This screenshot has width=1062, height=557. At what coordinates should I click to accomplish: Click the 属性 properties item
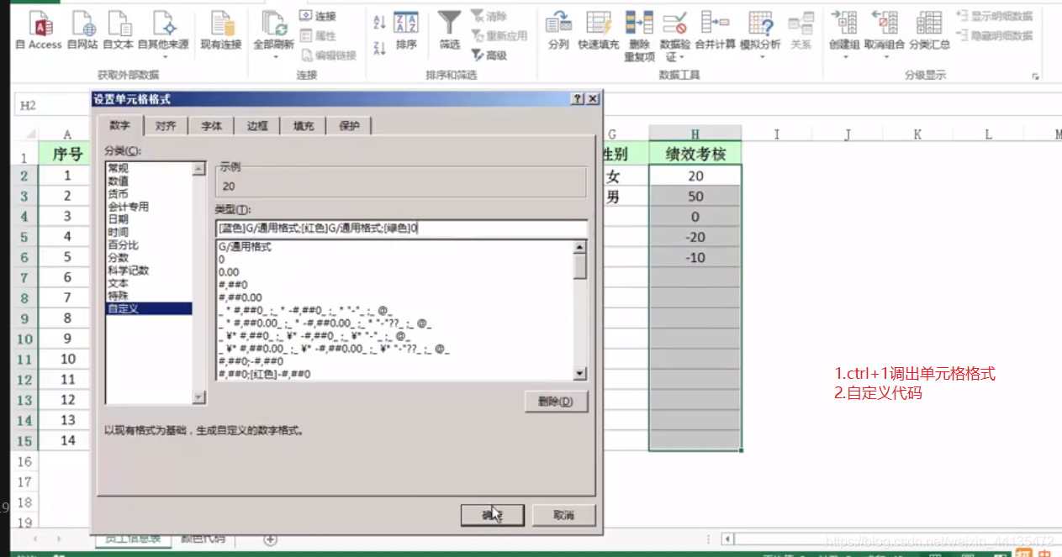[x=318, y=35]
